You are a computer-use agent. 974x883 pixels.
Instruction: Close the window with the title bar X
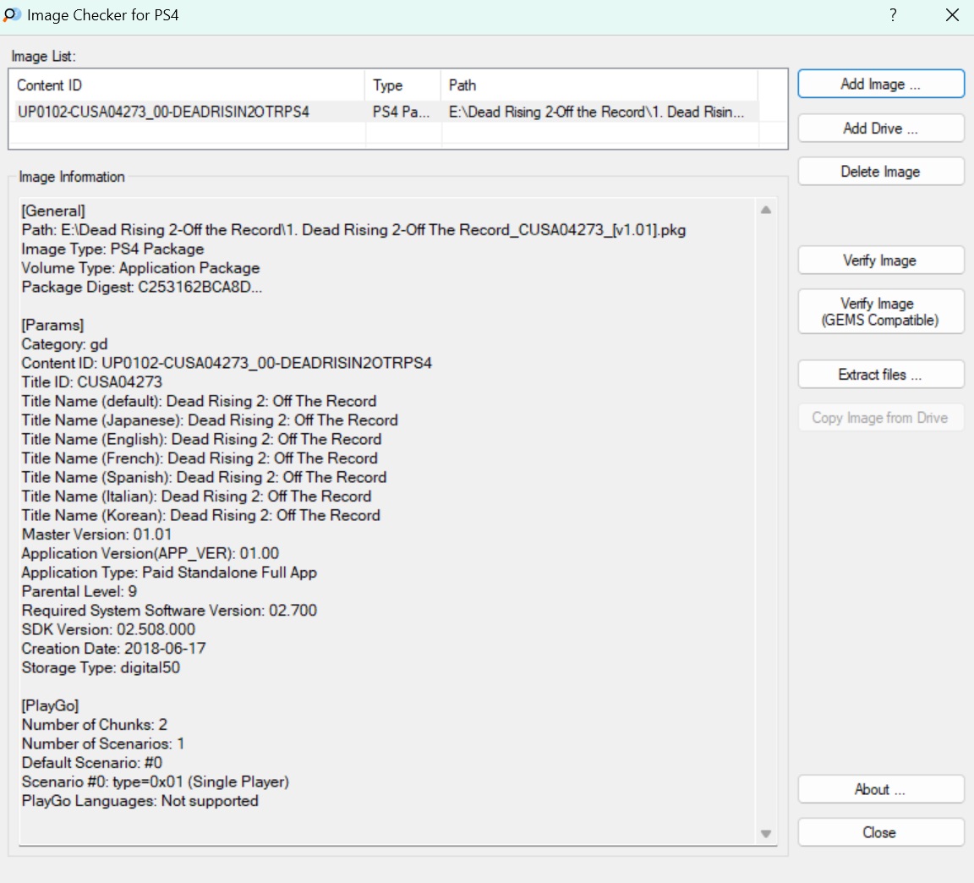tap(952, 15)
